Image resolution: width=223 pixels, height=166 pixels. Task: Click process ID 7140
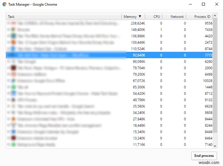click(x=208, y=145)
